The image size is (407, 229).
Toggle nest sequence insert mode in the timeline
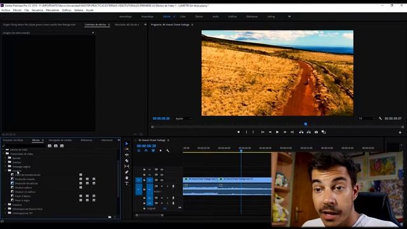coord(139,151)
